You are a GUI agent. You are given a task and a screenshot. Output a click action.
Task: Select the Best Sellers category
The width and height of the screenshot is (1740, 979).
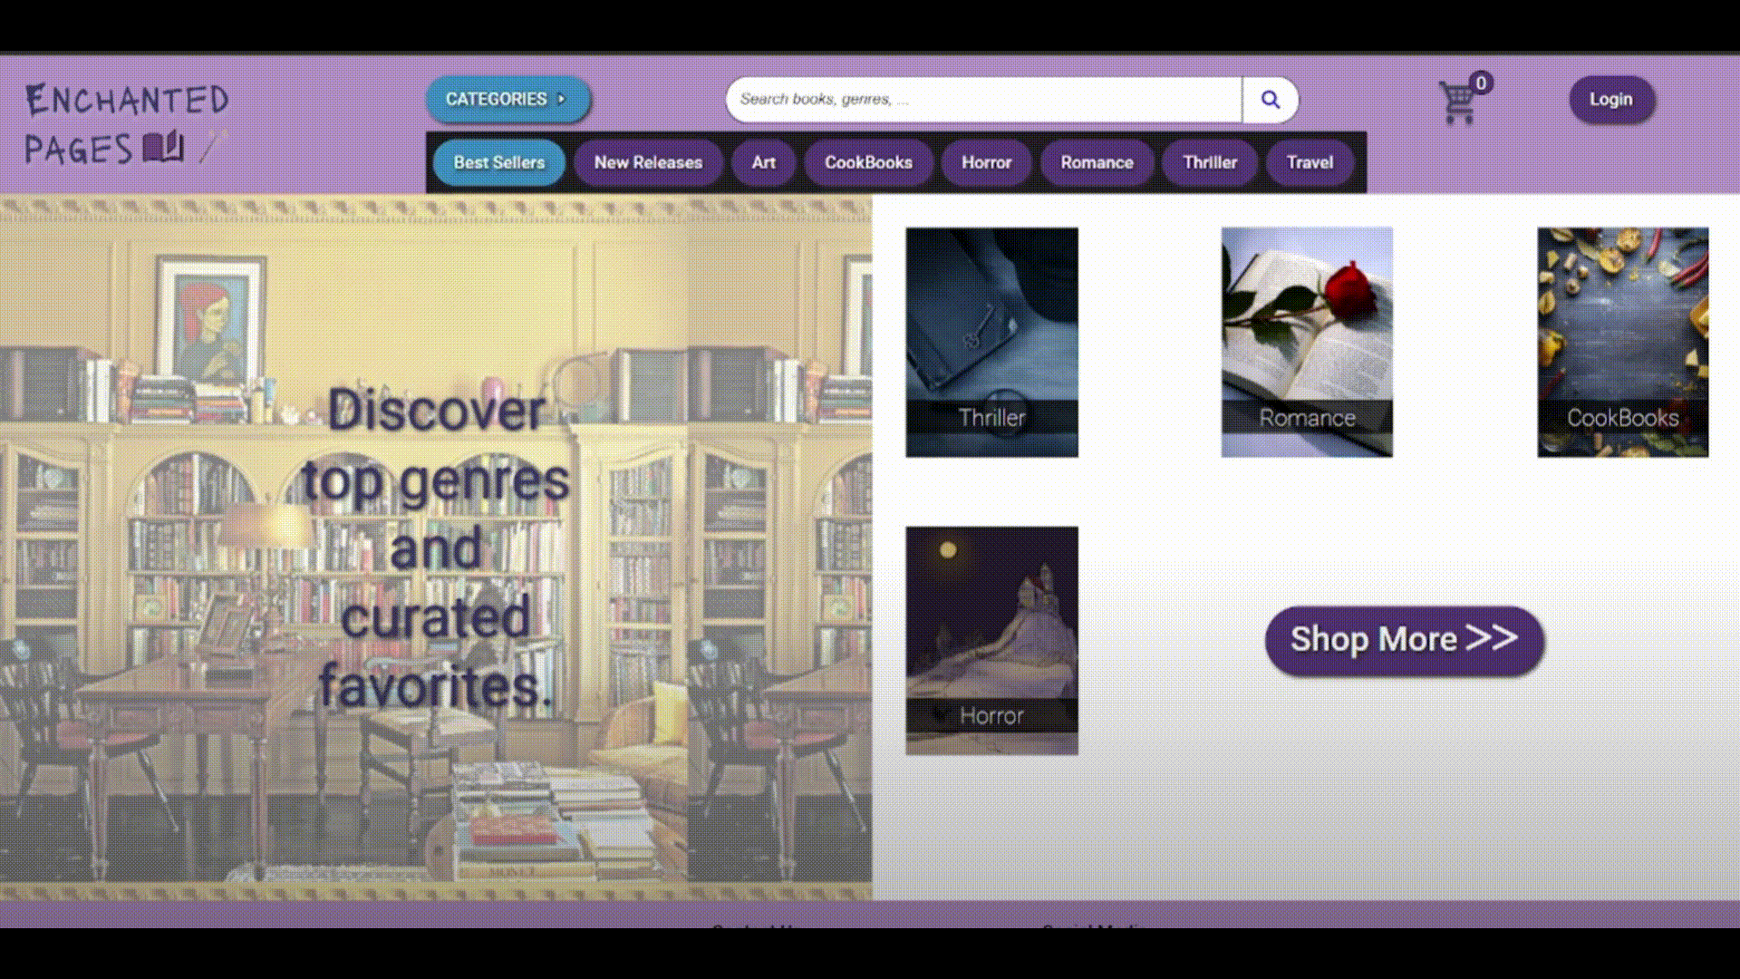click(498, 162)
